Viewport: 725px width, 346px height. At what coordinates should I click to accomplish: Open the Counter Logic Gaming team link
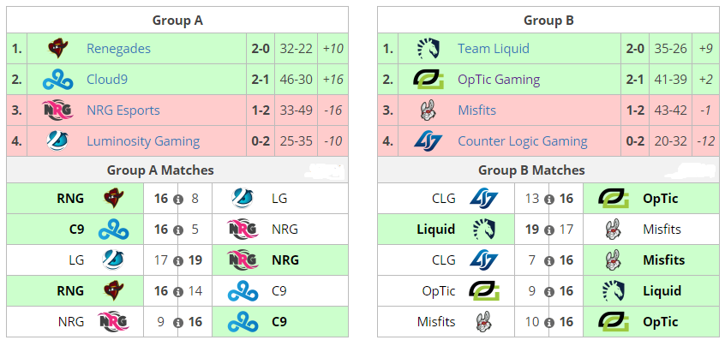(523, 141)
